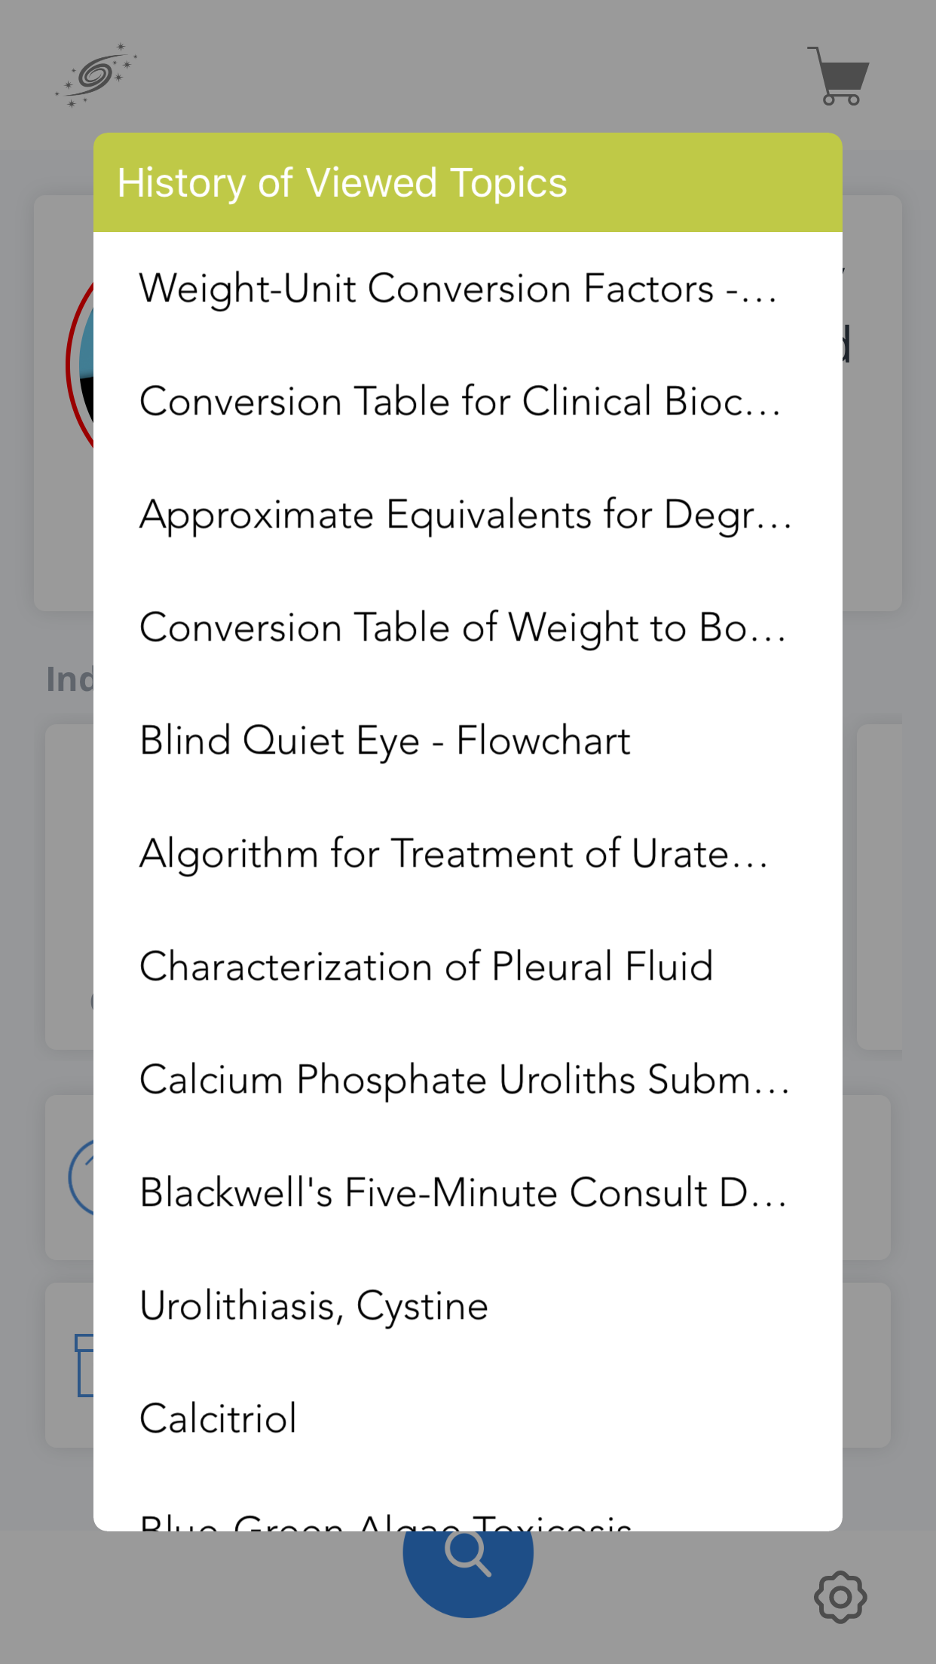Tap the galaxy swirl logo icon
This screenshot has height=1664, width=936.
click(x=96, y=75)
